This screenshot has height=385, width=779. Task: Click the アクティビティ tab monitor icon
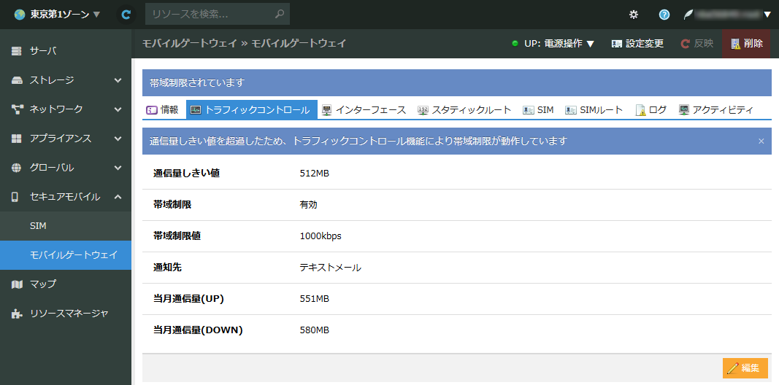tap(684, 109)
